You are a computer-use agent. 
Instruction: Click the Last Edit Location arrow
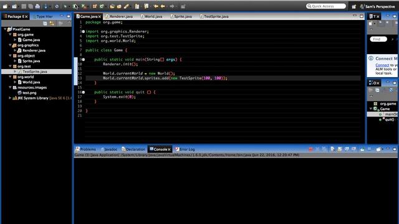[156, 6]
